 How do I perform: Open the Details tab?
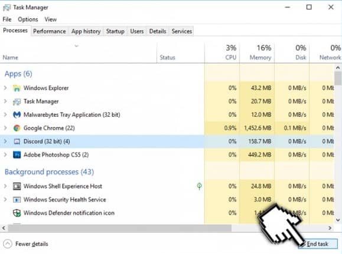click(x=158, y=31)
